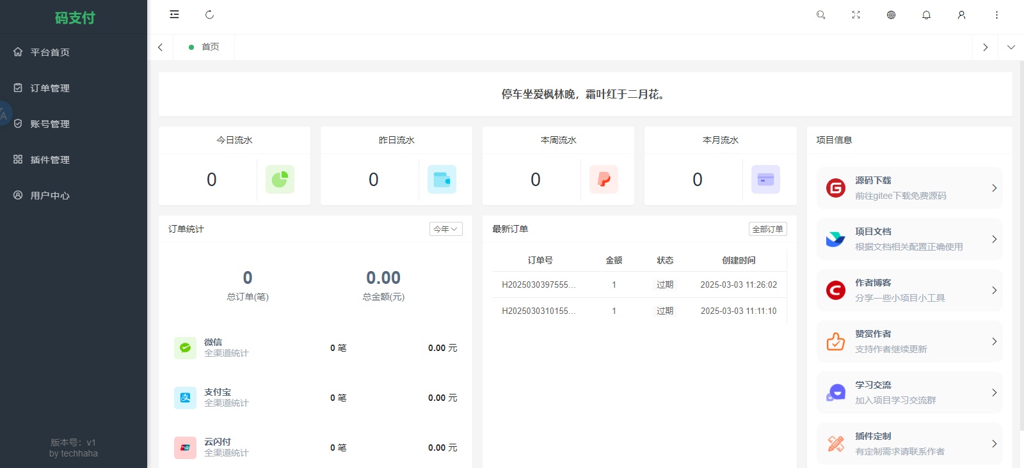
Task: Click the Gitee logo icon
Action: (835, 188)
